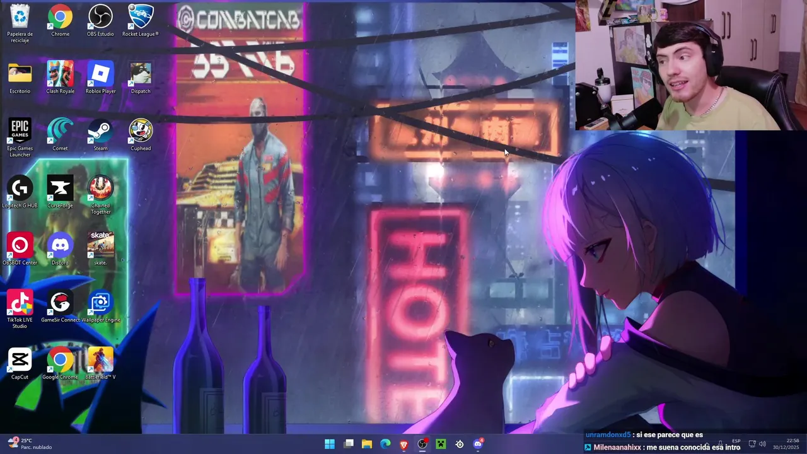Screen dimensions: 807x454
Task: Open Discord from the taskbar
Action: pos(478,444)
